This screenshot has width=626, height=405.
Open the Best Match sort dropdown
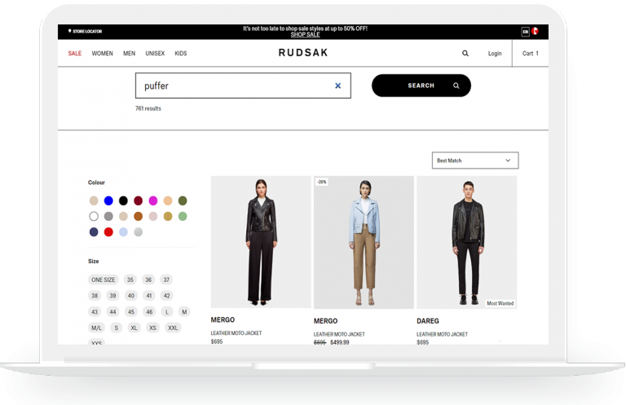[x=474, y=161]
